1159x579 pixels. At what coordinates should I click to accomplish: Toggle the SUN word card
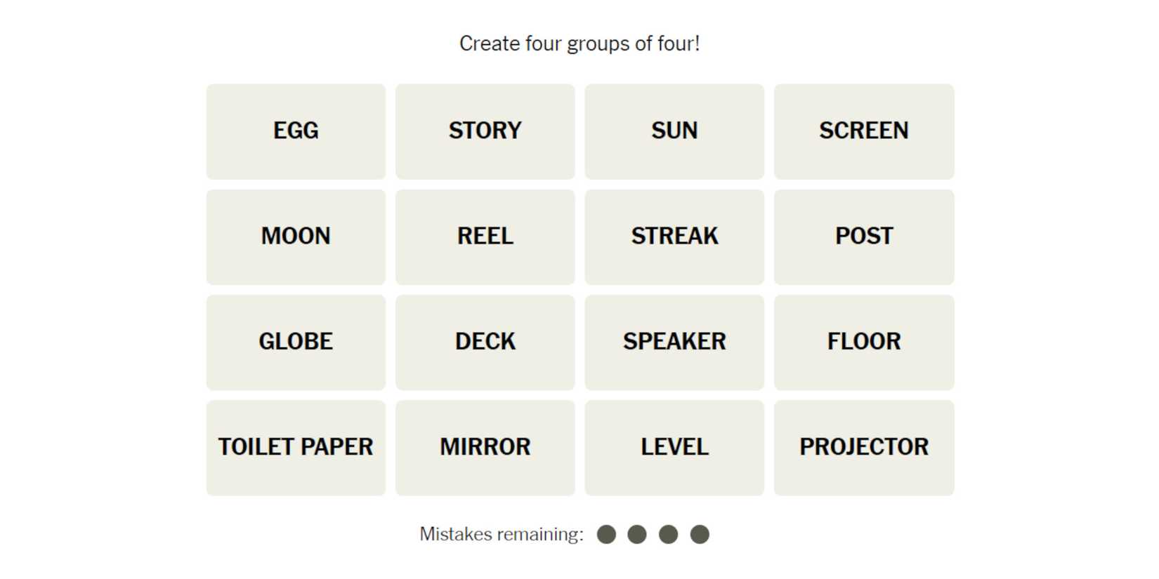click(674, 131)
